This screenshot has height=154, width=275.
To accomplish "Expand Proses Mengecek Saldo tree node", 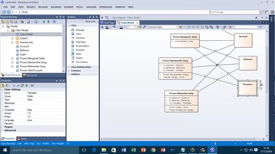I will click(x=12, y=58).
